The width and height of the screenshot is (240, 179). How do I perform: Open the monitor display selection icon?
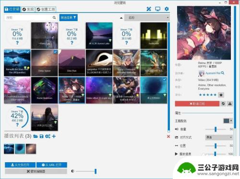[158, 9]
